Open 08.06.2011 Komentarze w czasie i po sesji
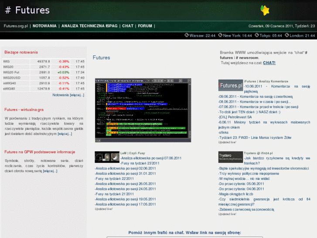This screenshot has width=317, height=238. (255, 102)
